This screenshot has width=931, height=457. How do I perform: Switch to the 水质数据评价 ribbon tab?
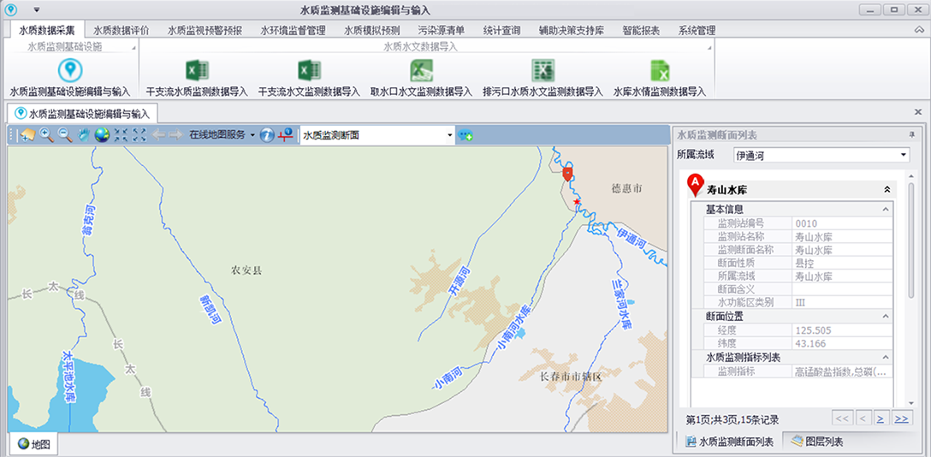pyautogui.click(x=121, y=30)
